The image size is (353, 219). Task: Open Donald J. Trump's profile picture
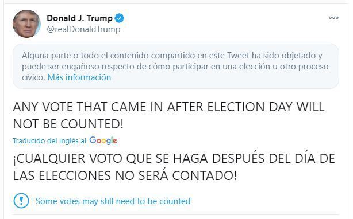[26, 24]
